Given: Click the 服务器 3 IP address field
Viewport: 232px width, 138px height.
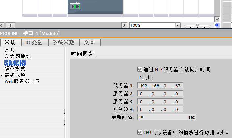Looking at the screenshot, I should (x=160, y=101).
